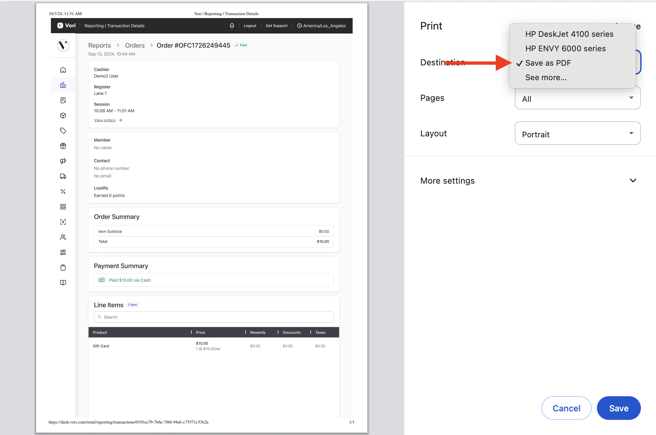Choose Save as PDF destination

click(548, 63)
